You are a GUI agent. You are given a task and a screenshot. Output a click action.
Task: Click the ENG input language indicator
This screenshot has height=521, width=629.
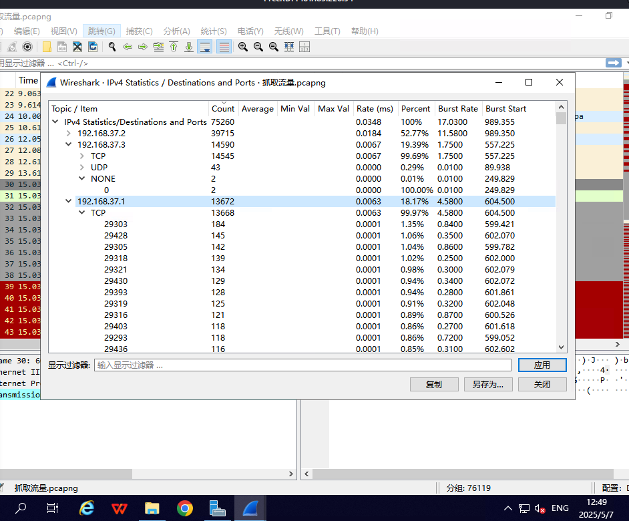pyautogui.click(x=560, y=508)
